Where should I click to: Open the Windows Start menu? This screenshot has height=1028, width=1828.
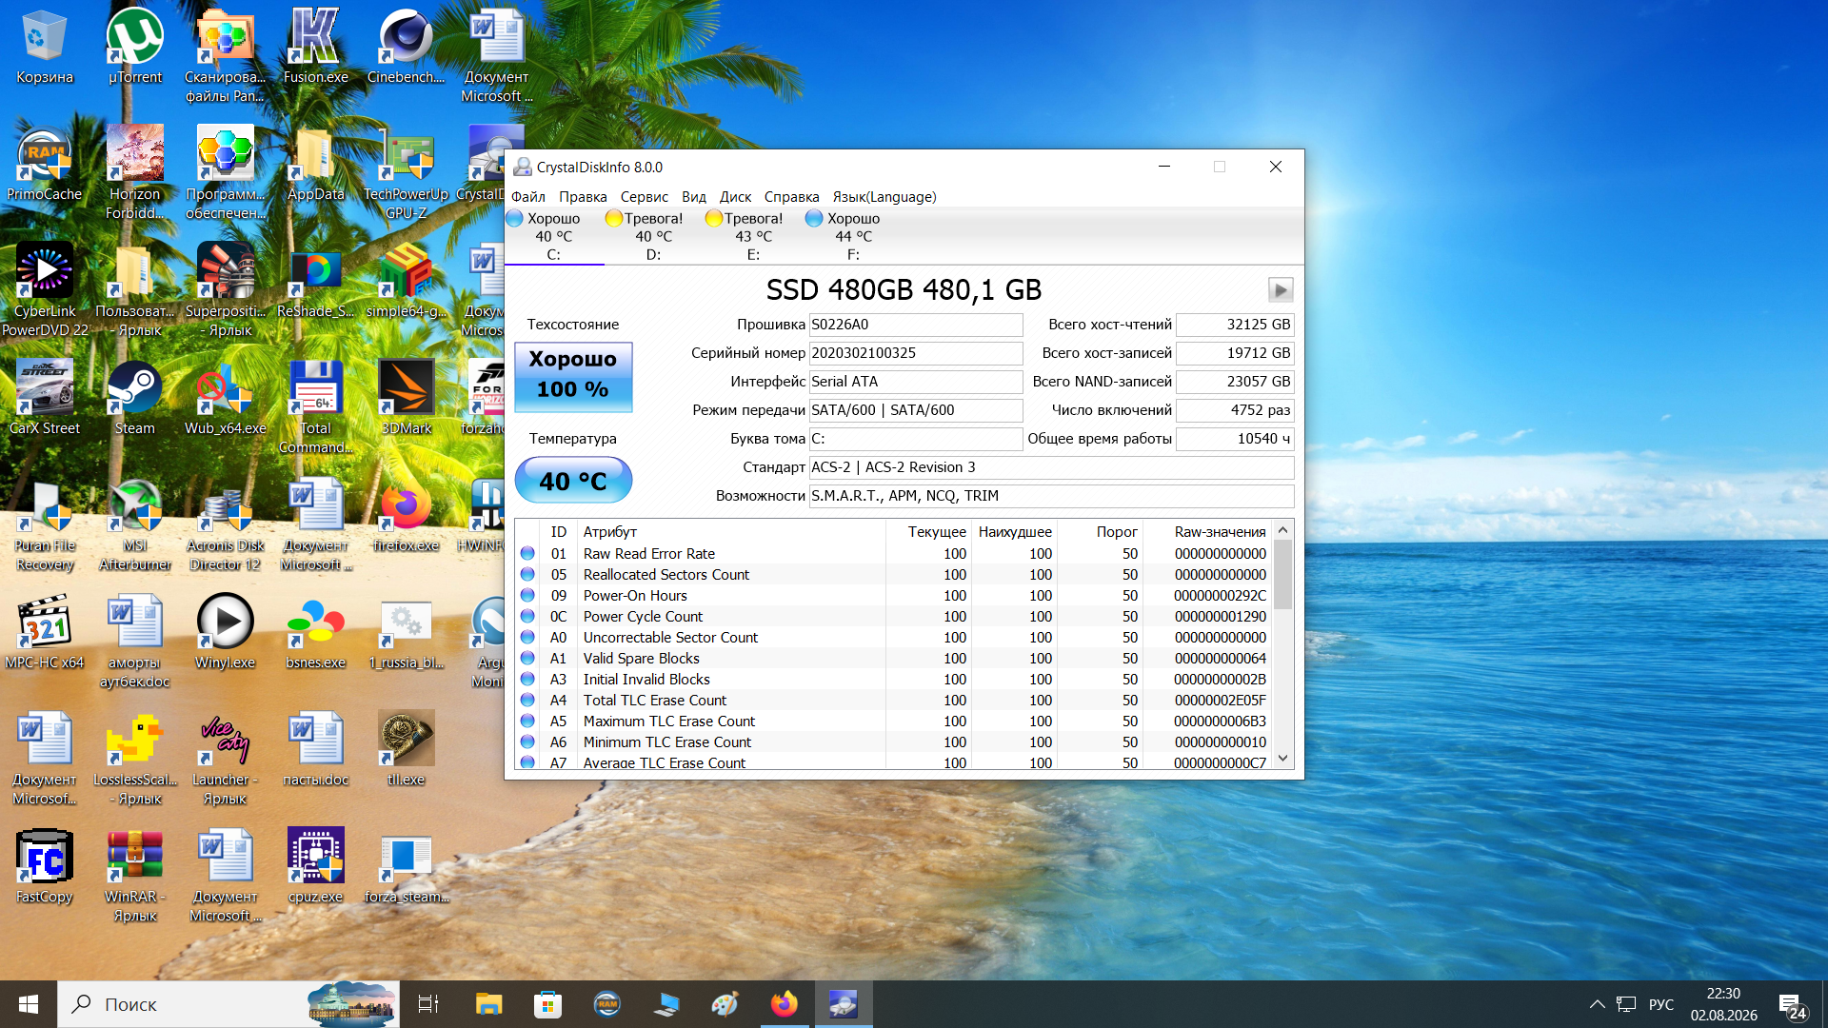click(29, 1004)
